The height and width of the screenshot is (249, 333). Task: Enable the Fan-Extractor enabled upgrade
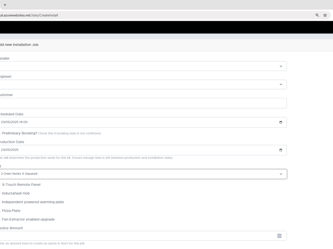[x=0, y=219]
